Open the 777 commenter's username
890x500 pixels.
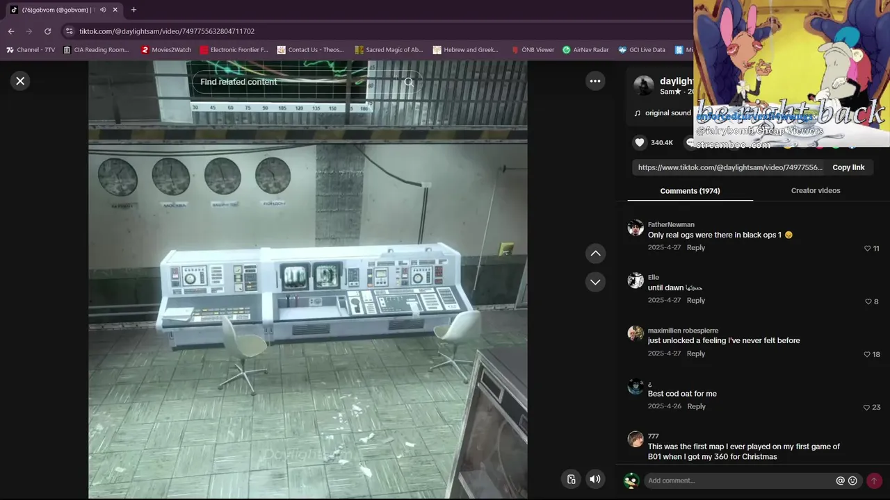click(x=653, y=436)
